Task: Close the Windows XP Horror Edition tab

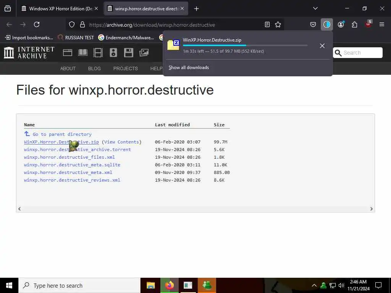Action: [96, 8]
